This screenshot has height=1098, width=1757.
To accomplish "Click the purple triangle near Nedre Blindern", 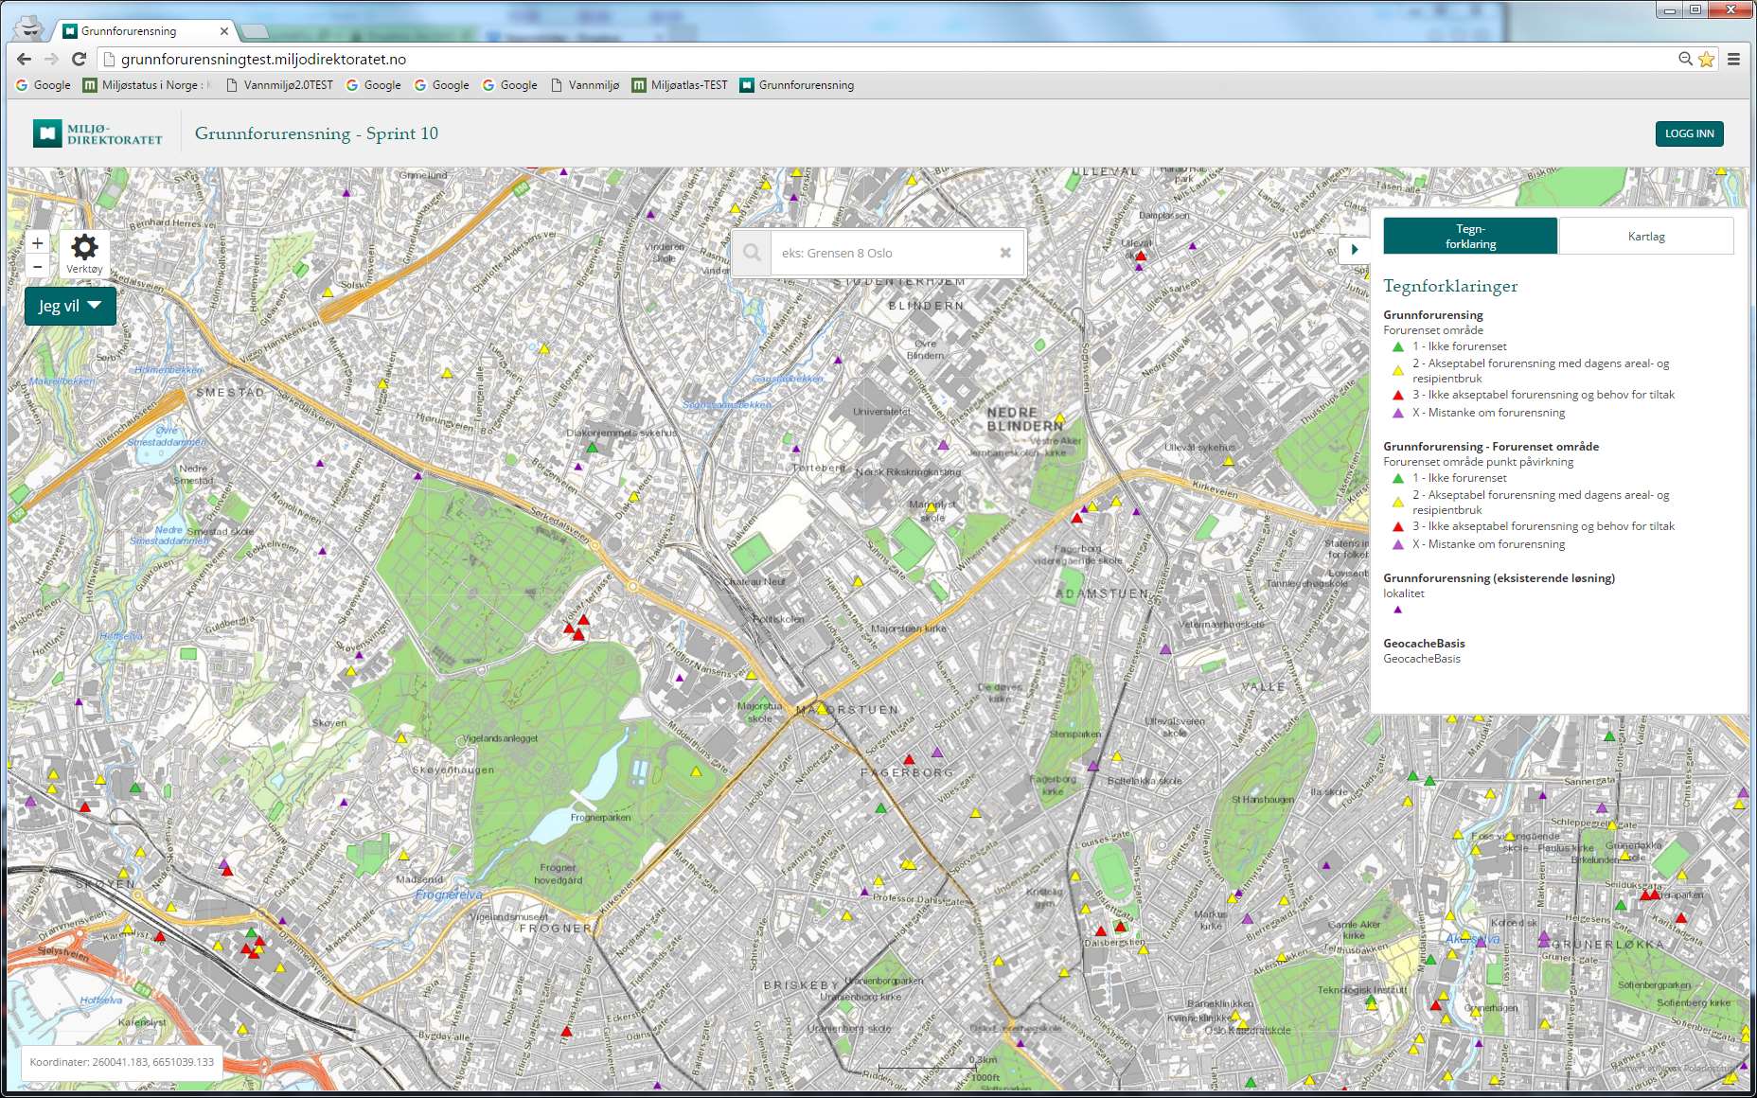I will (943, 445).
